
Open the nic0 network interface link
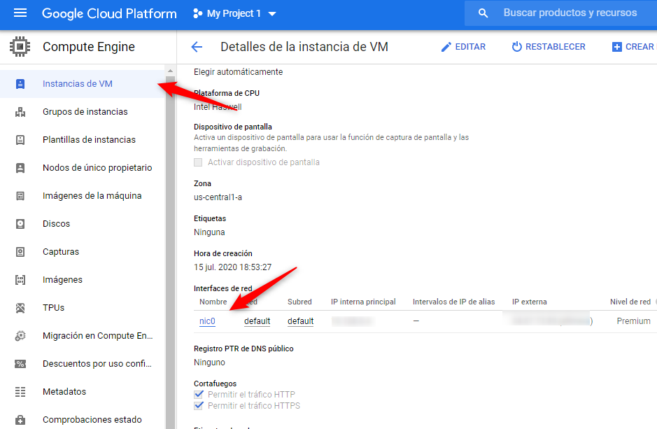pyautogui.click(x=207, y=321)
